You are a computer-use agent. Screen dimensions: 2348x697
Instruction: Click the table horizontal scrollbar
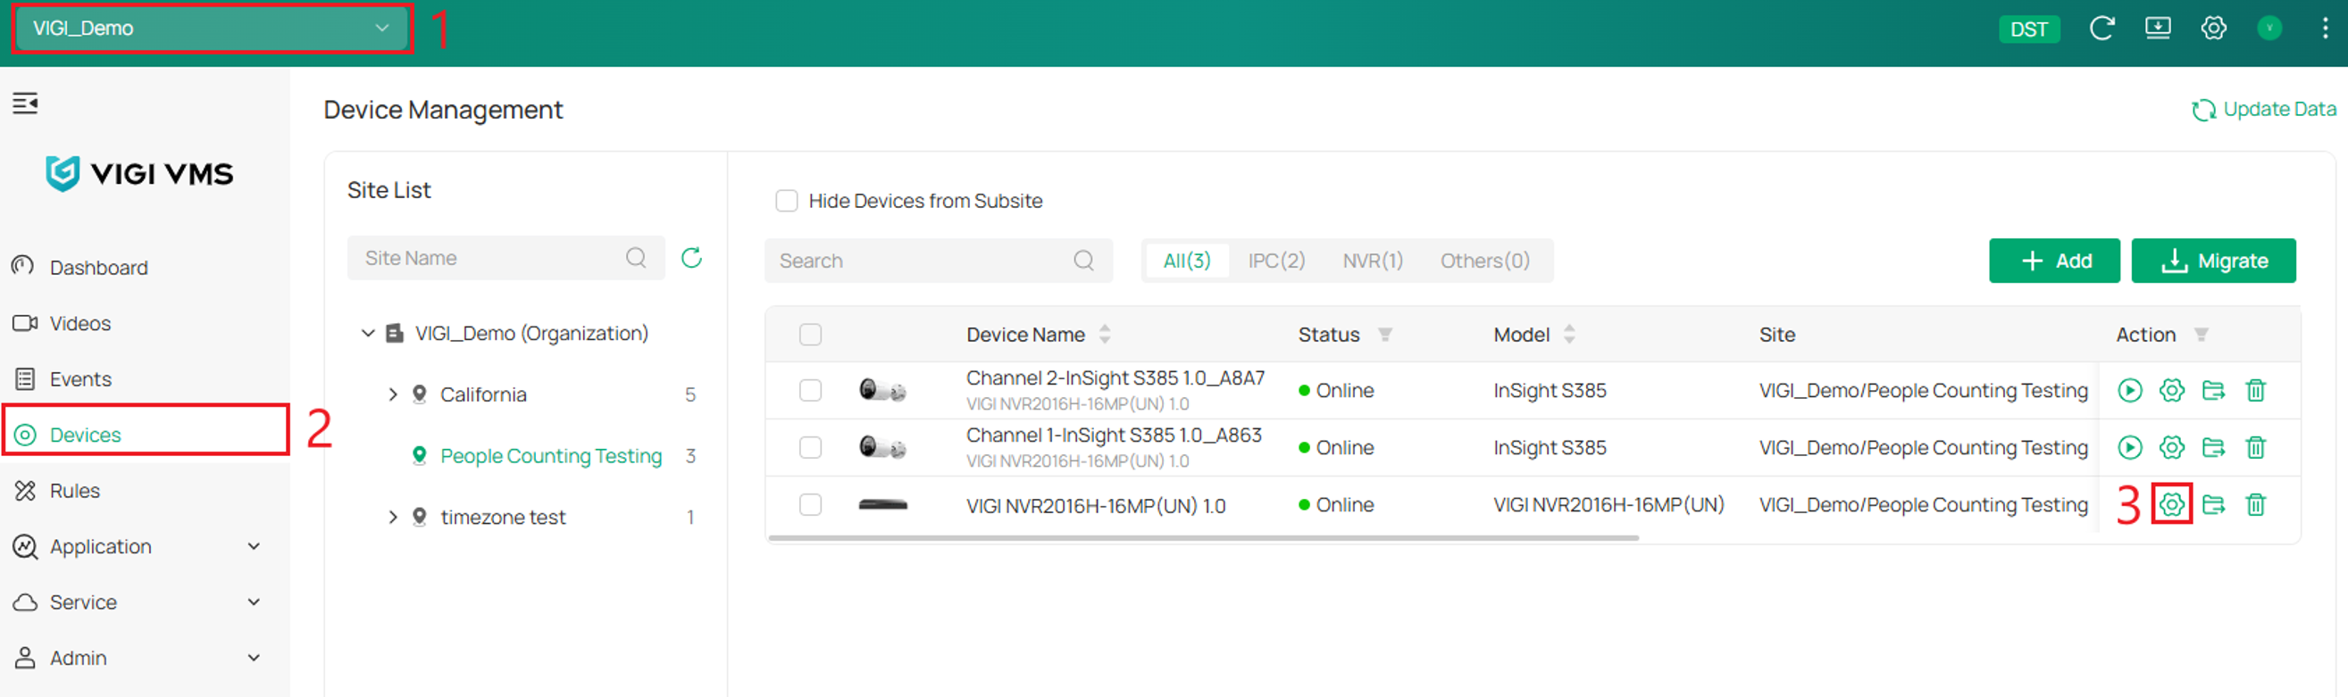[x=1203, y=537]
